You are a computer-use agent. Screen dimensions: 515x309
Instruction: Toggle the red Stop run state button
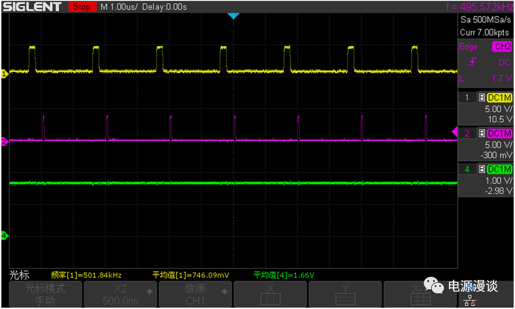[x=81, y=7]
